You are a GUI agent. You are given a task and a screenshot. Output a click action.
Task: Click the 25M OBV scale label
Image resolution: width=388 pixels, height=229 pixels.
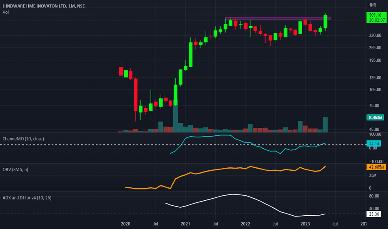click(x=373, y=176)
